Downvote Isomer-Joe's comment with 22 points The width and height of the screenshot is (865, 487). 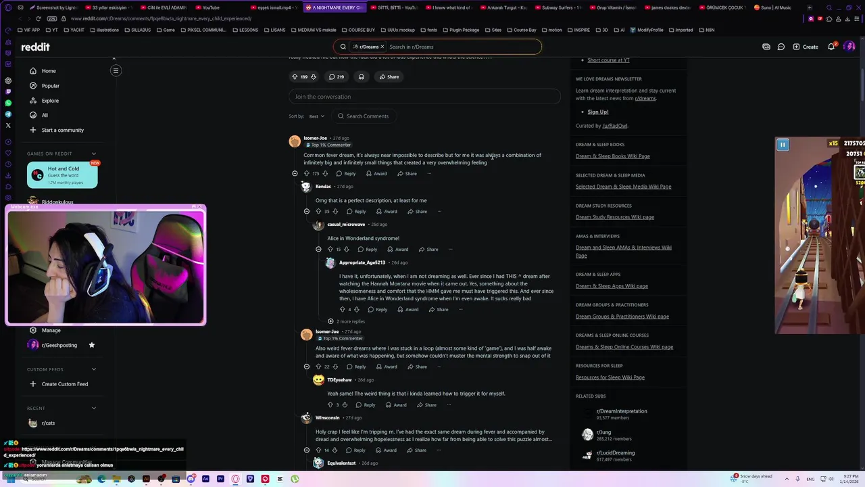point(336,367)
